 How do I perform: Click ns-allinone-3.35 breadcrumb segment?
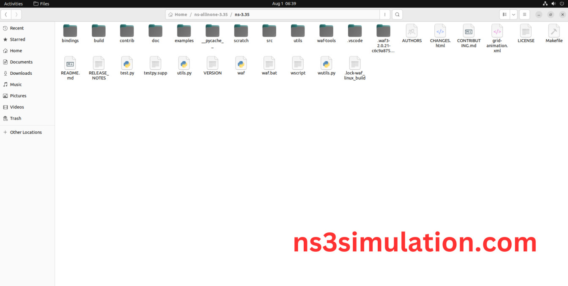[x=211, y=14]
